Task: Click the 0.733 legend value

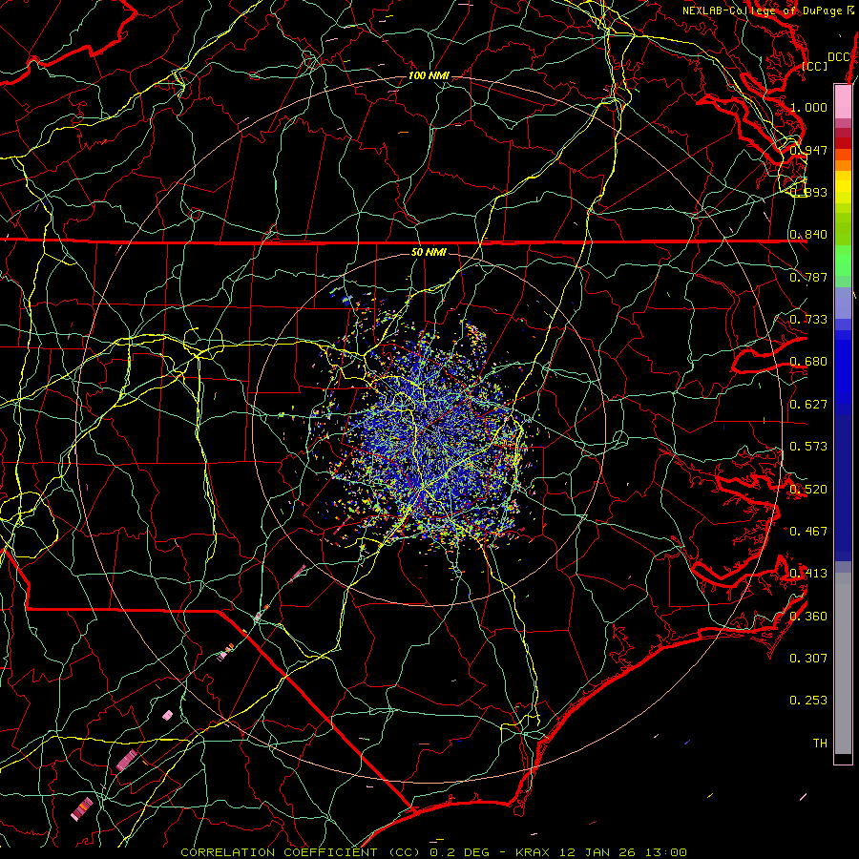Action: click(808, 320)
